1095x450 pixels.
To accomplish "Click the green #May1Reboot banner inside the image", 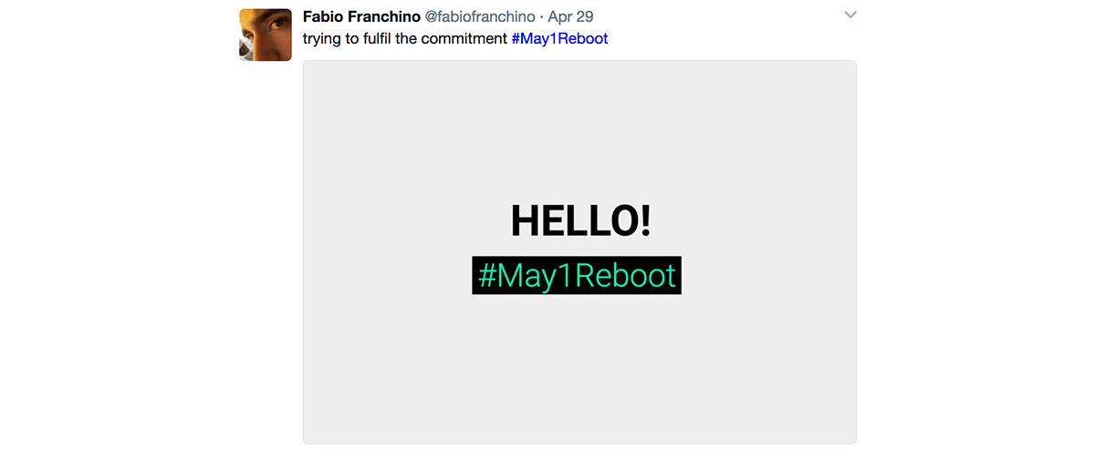I will pyautogui.click(x=577, y=275).
